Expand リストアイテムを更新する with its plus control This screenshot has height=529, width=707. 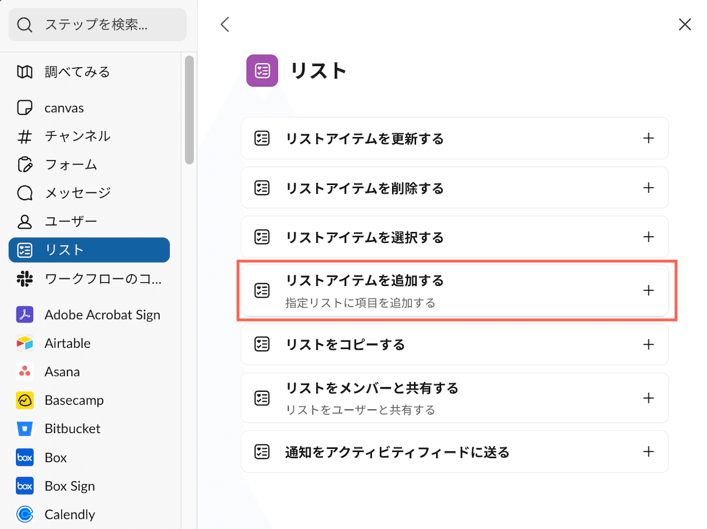(648, 138)
